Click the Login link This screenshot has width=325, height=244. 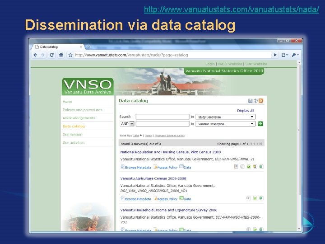click(x=210, y=64)
